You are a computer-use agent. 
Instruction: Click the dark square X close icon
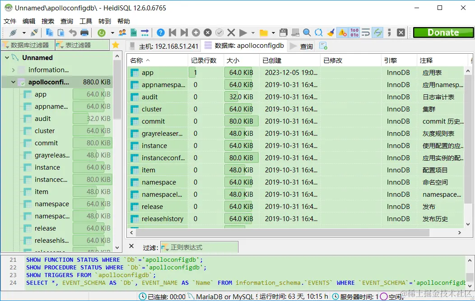[401, 32]
